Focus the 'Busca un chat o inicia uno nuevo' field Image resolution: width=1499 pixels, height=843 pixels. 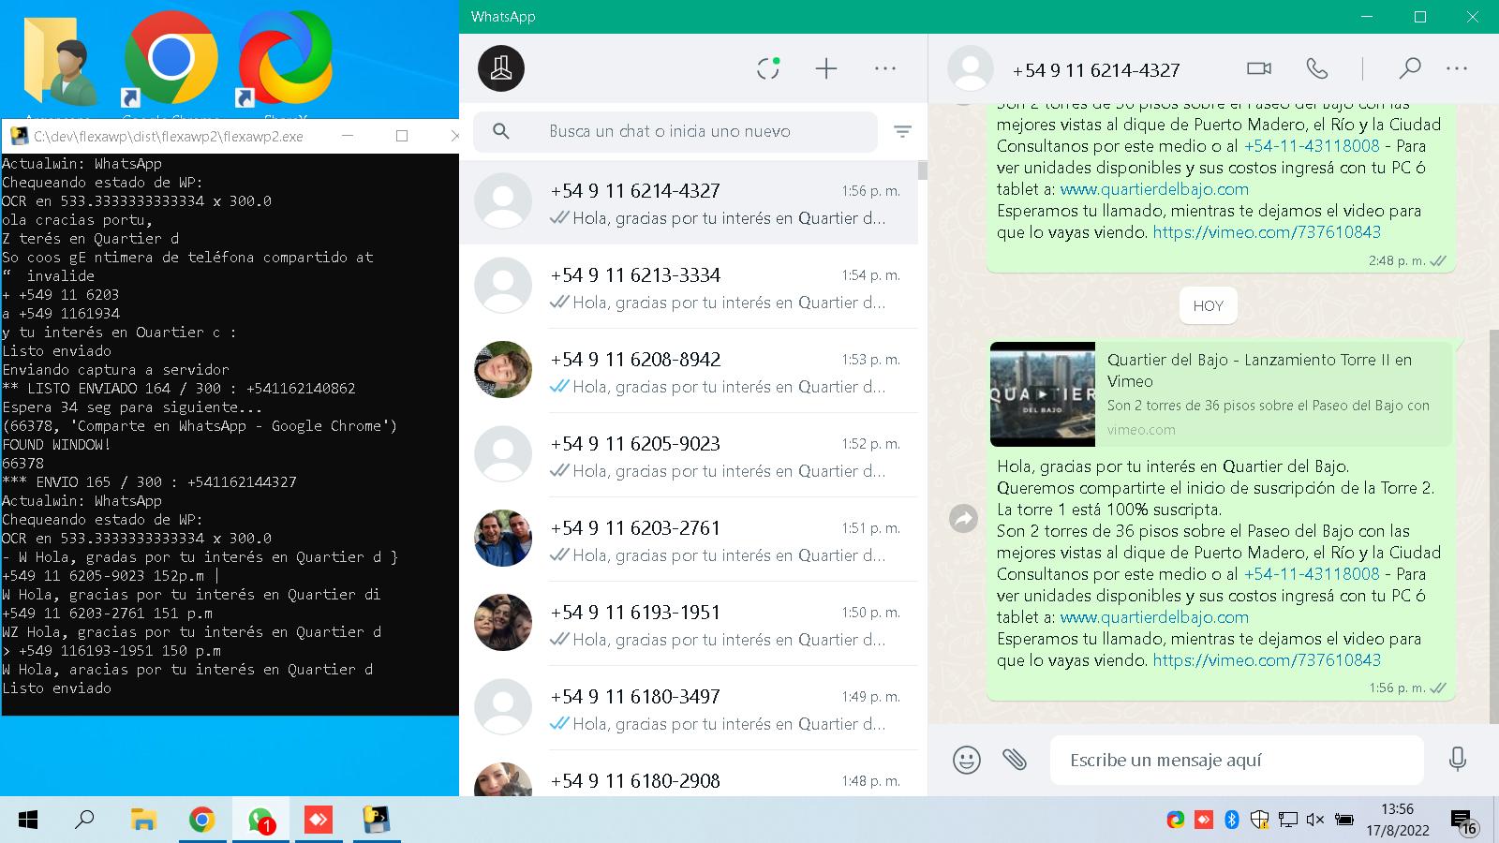click(675, 132)
